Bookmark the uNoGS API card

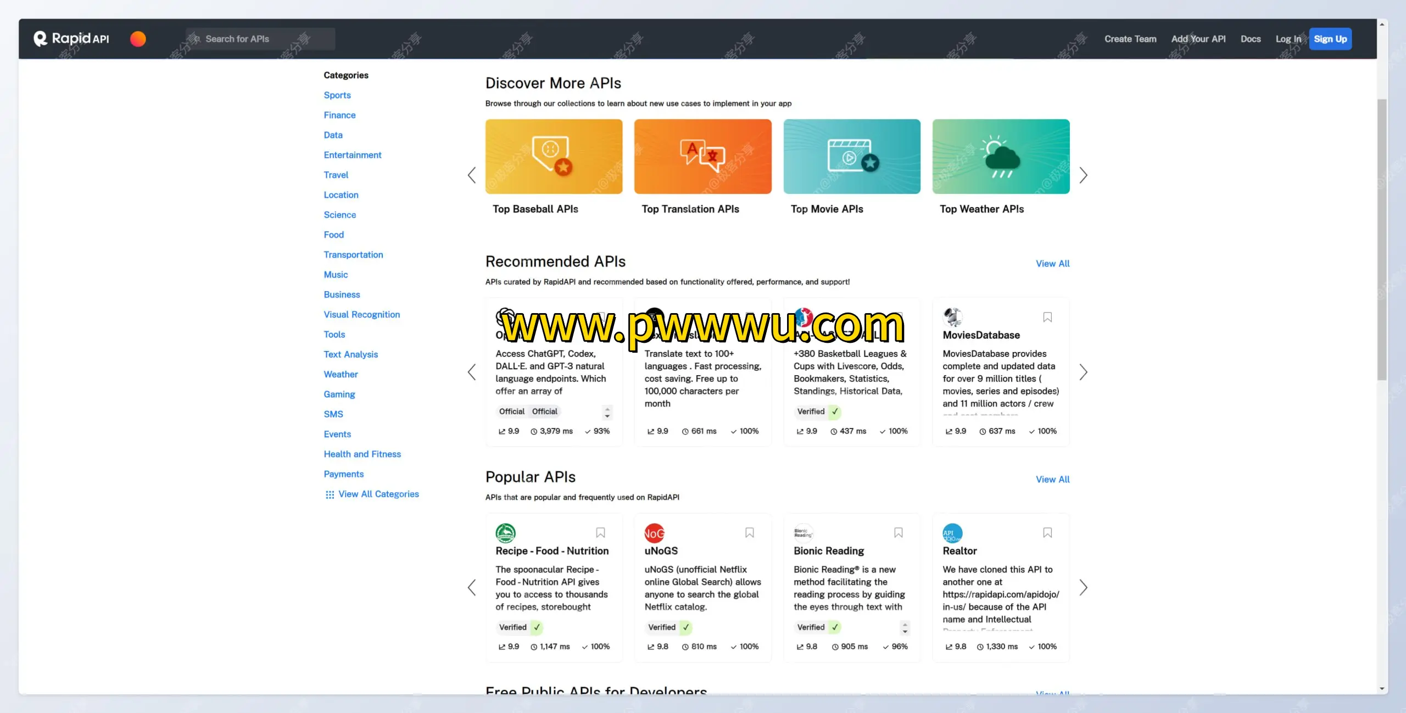tap(749, 532)
